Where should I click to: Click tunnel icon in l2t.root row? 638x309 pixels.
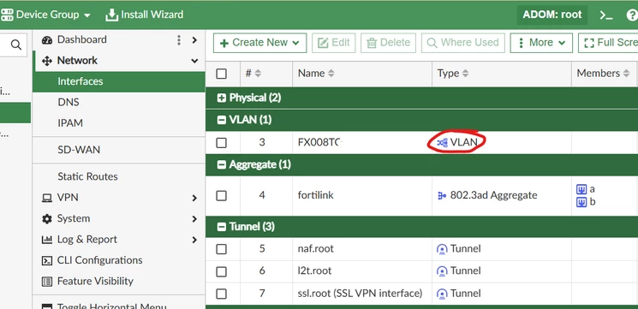click(x=442, y=271)
